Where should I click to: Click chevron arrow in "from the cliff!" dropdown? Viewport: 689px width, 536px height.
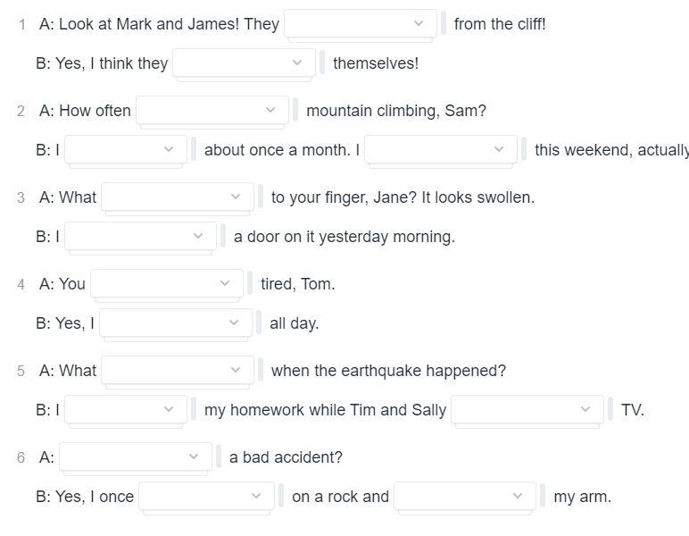click(x=419, y=24)
